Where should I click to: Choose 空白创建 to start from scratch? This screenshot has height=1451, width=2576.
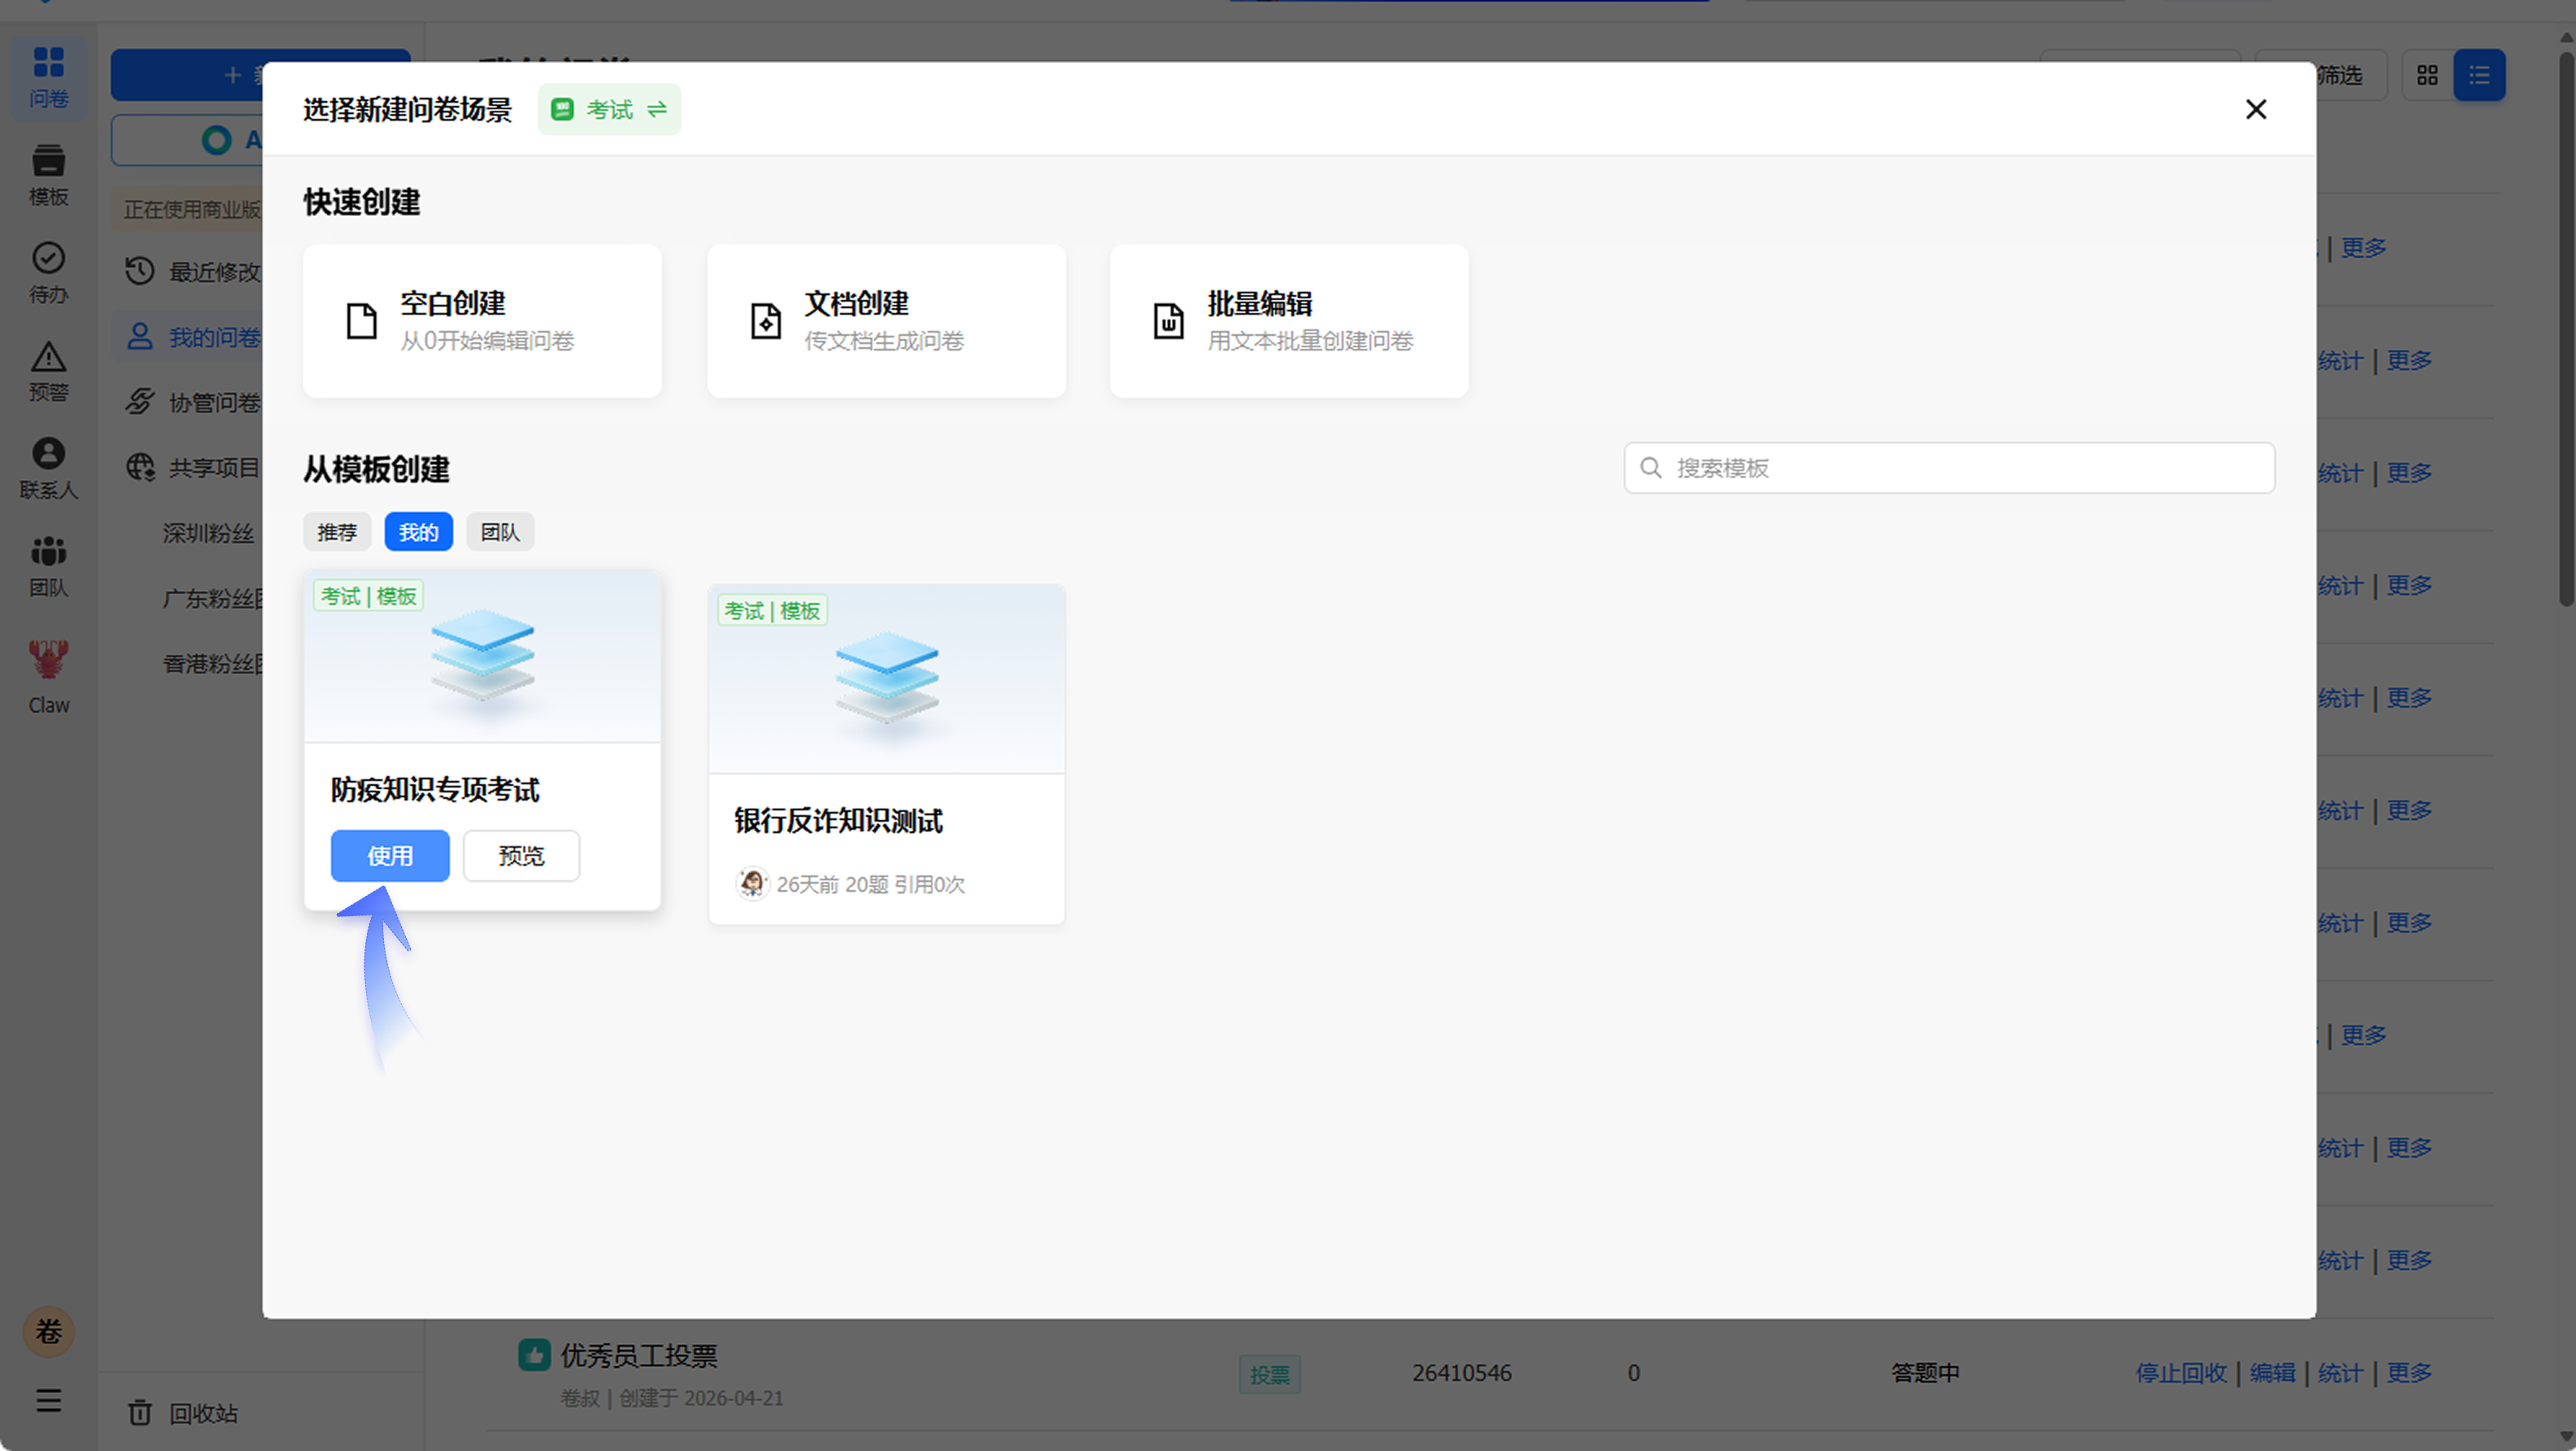[x=482, y=321]
